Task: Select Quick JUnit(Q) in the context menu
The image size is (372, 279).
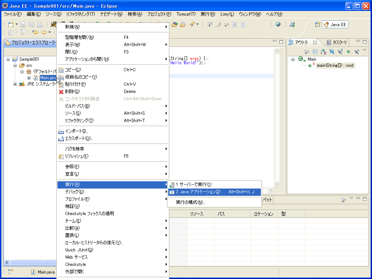Action: tap(113, 250)
